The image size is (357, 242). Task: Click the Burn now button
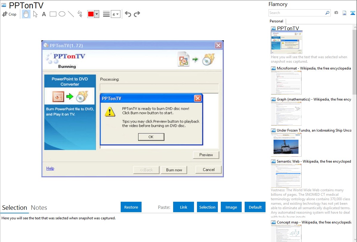pyautogui.click(x=174, y=170)
